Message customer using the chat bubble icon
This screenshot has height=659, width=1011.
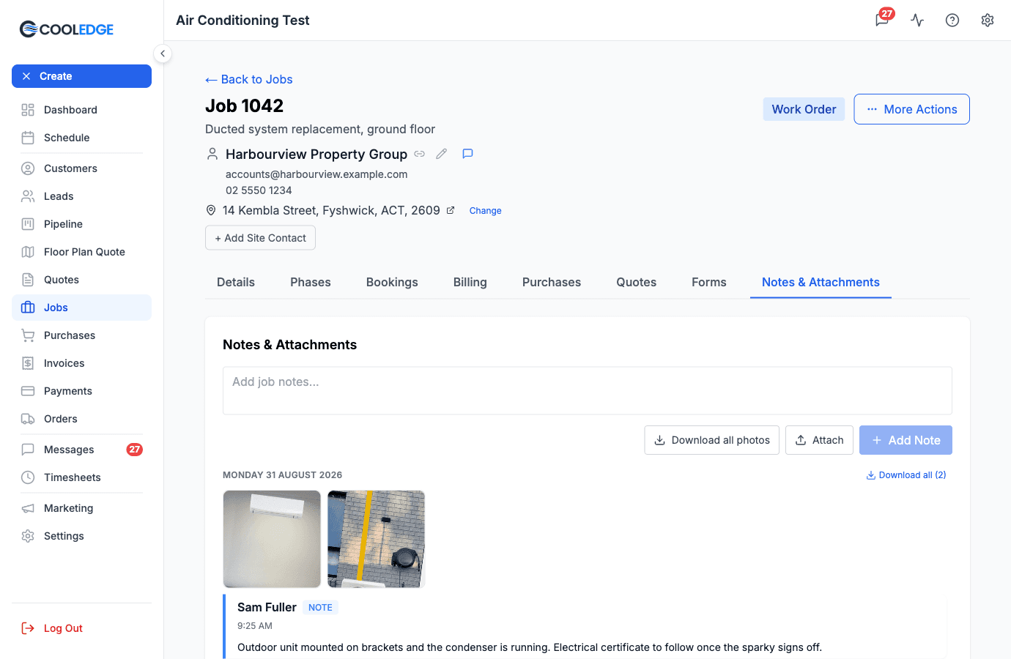coord(467,154)
